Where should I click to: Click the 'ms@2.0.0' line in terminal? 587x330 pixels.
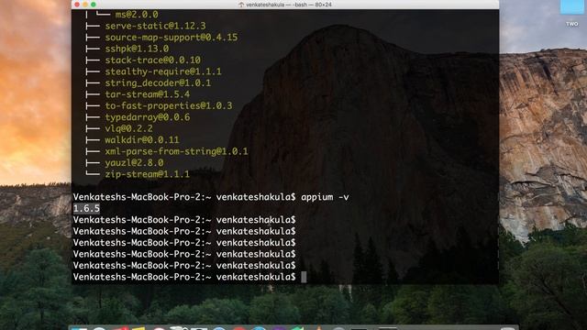click(x=137, y=15)
